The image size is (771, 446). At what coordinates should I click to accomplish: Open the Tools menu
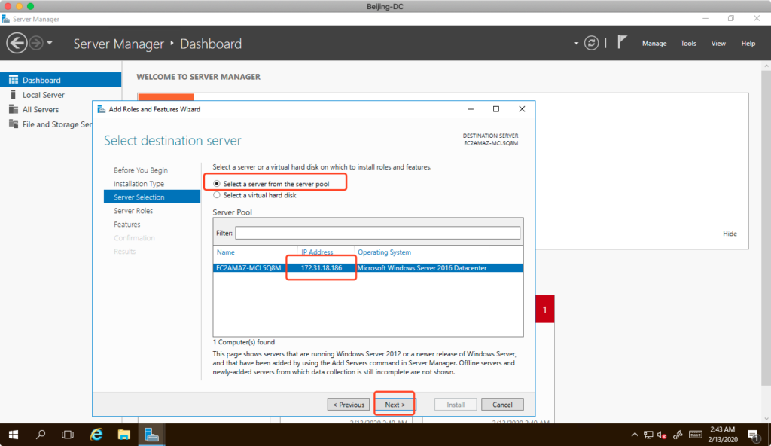coord(688,44)
